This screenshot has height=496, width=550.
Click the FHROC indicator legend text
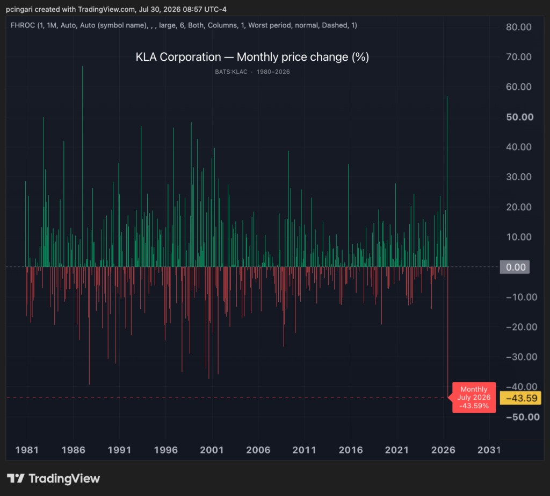(x=184, y=25)
